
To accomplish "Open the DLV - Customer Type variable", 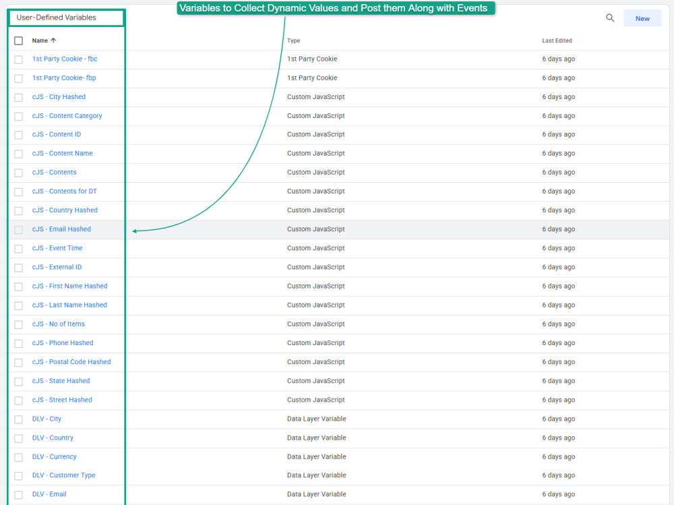I will coord(63,475).
